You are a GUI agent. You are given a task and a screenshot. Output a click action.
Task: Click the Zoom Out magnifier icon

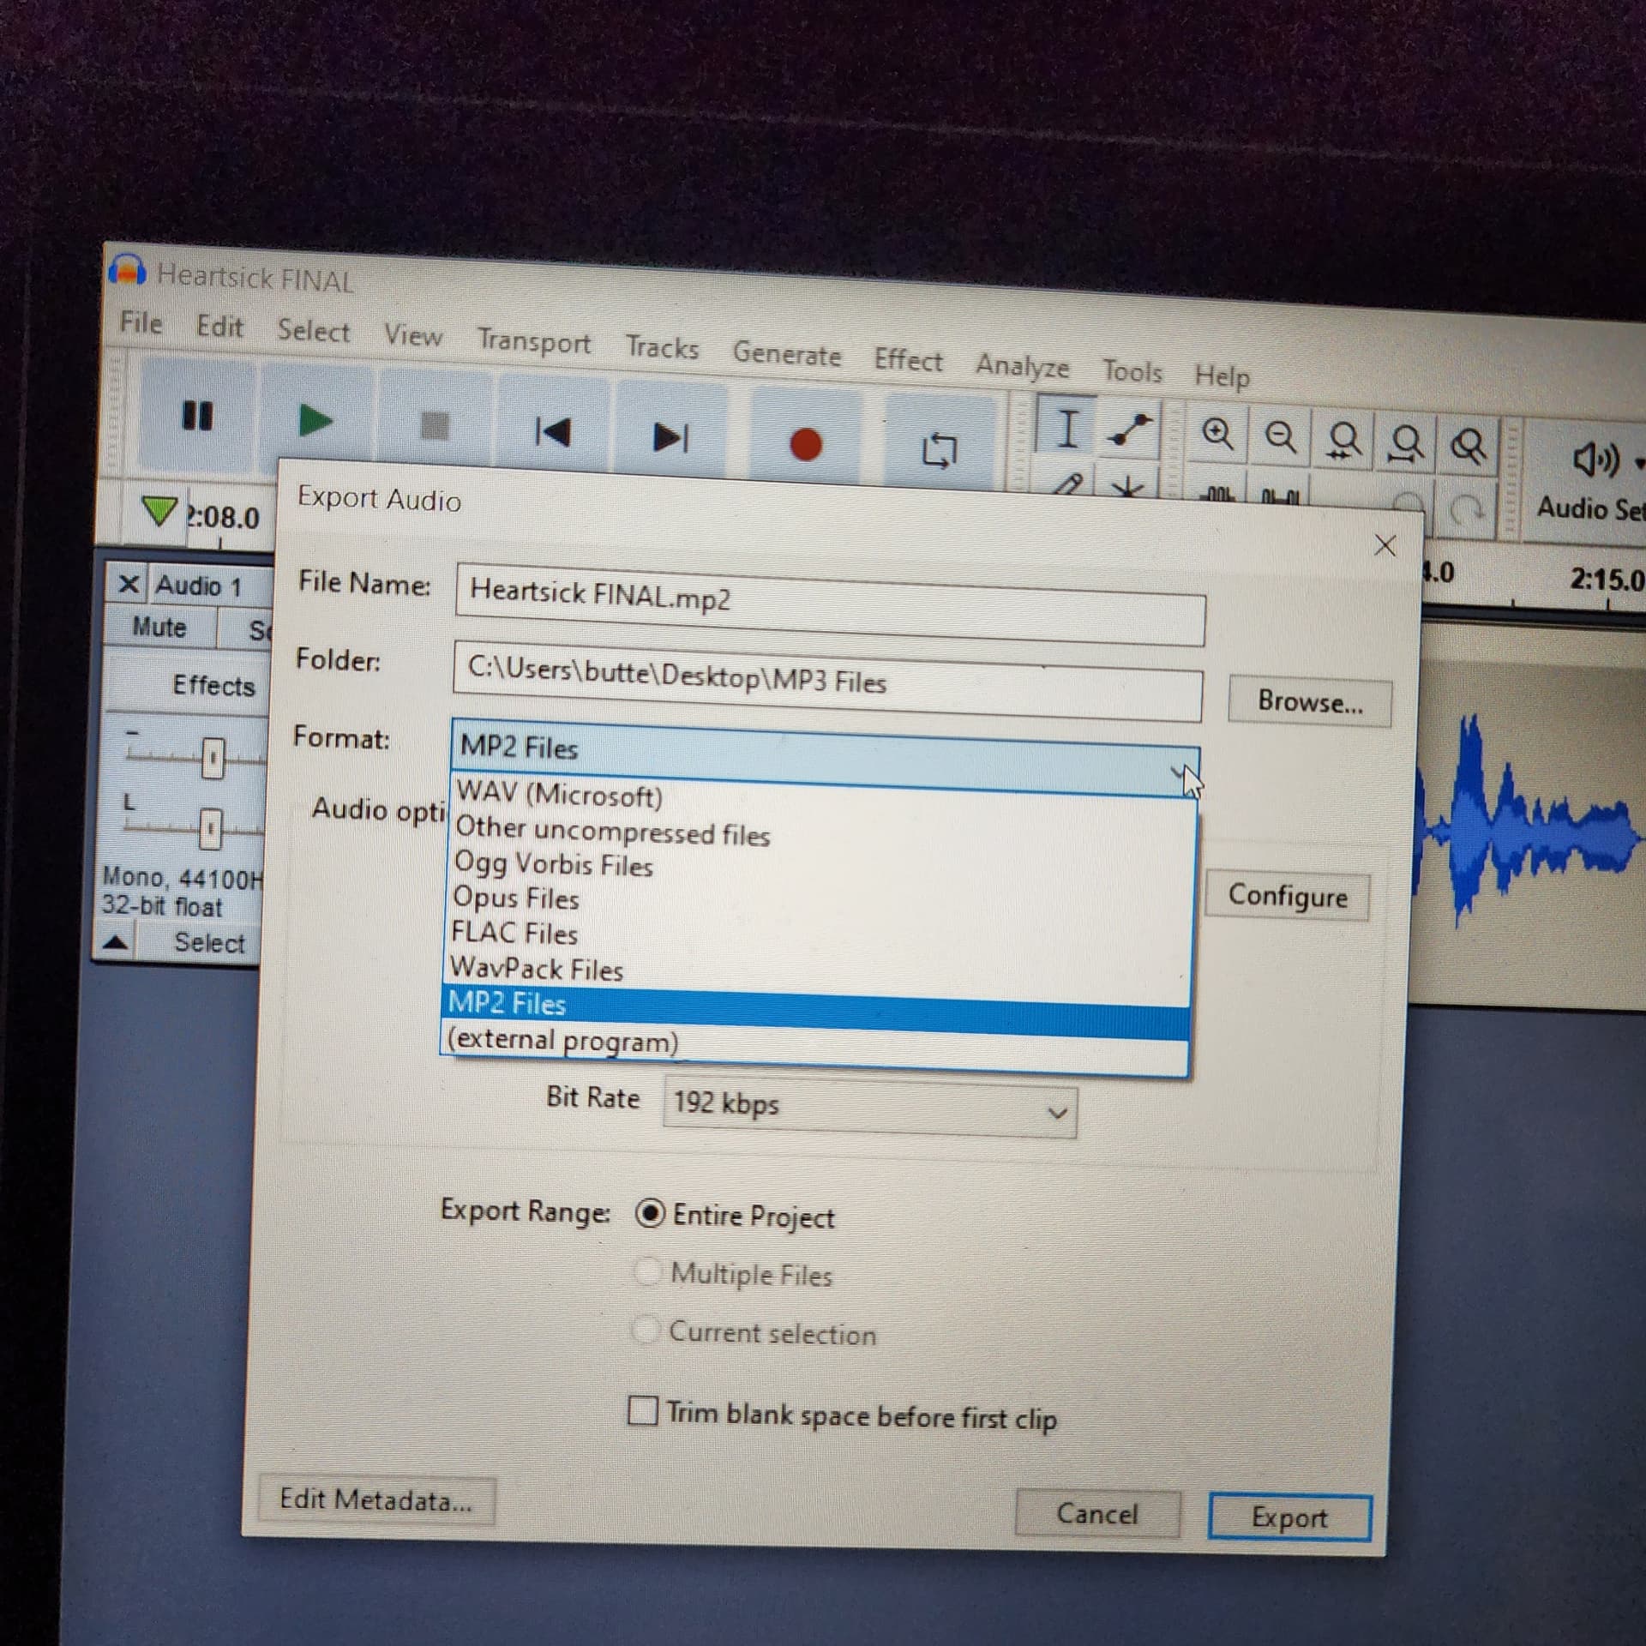tap(1281, 437)
